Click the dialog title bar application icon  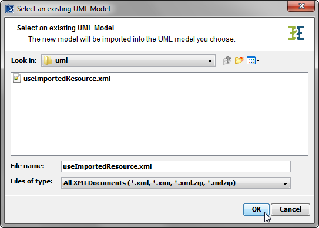9,9
